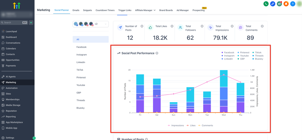Viewport: 302px width, 140px height.
Task: Toggle the Comments series in chart legend
Action: pos(205,126)
